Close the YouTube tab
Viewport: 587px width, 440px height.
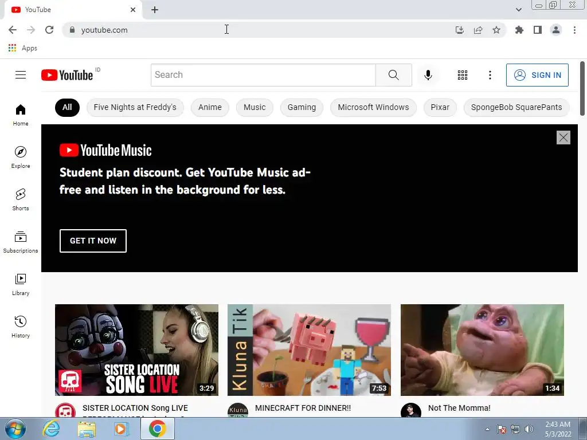(133, 10)
